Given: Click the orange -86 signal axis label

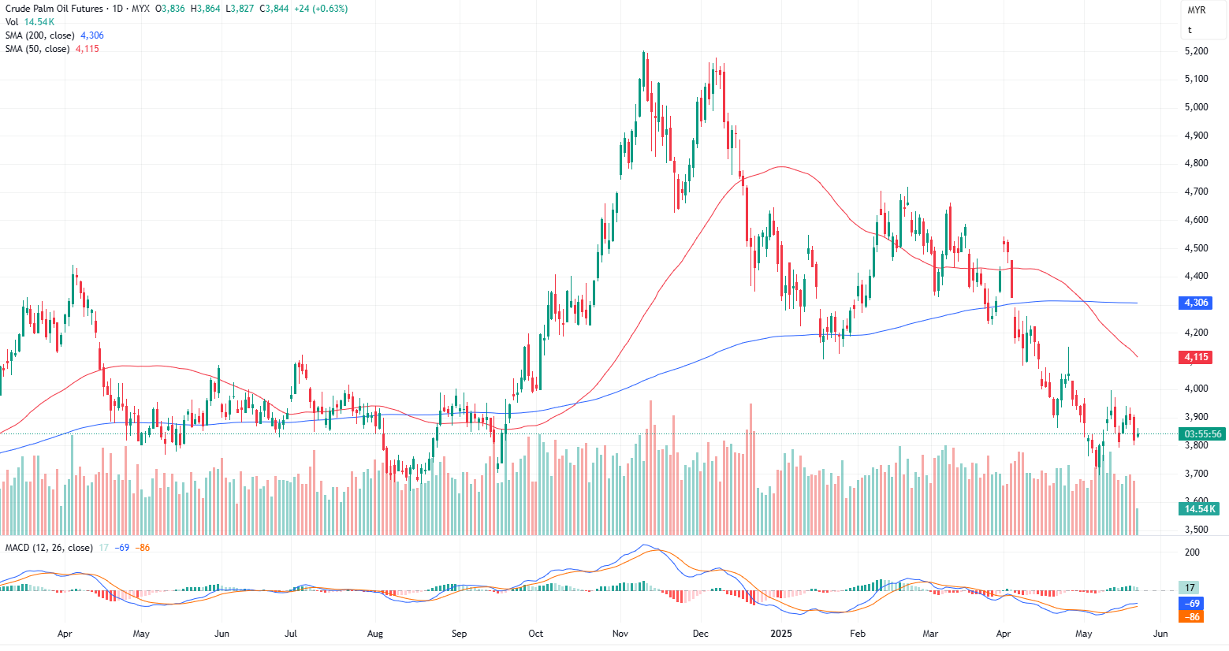Looking at the screenshot, I should [1193, 616].
